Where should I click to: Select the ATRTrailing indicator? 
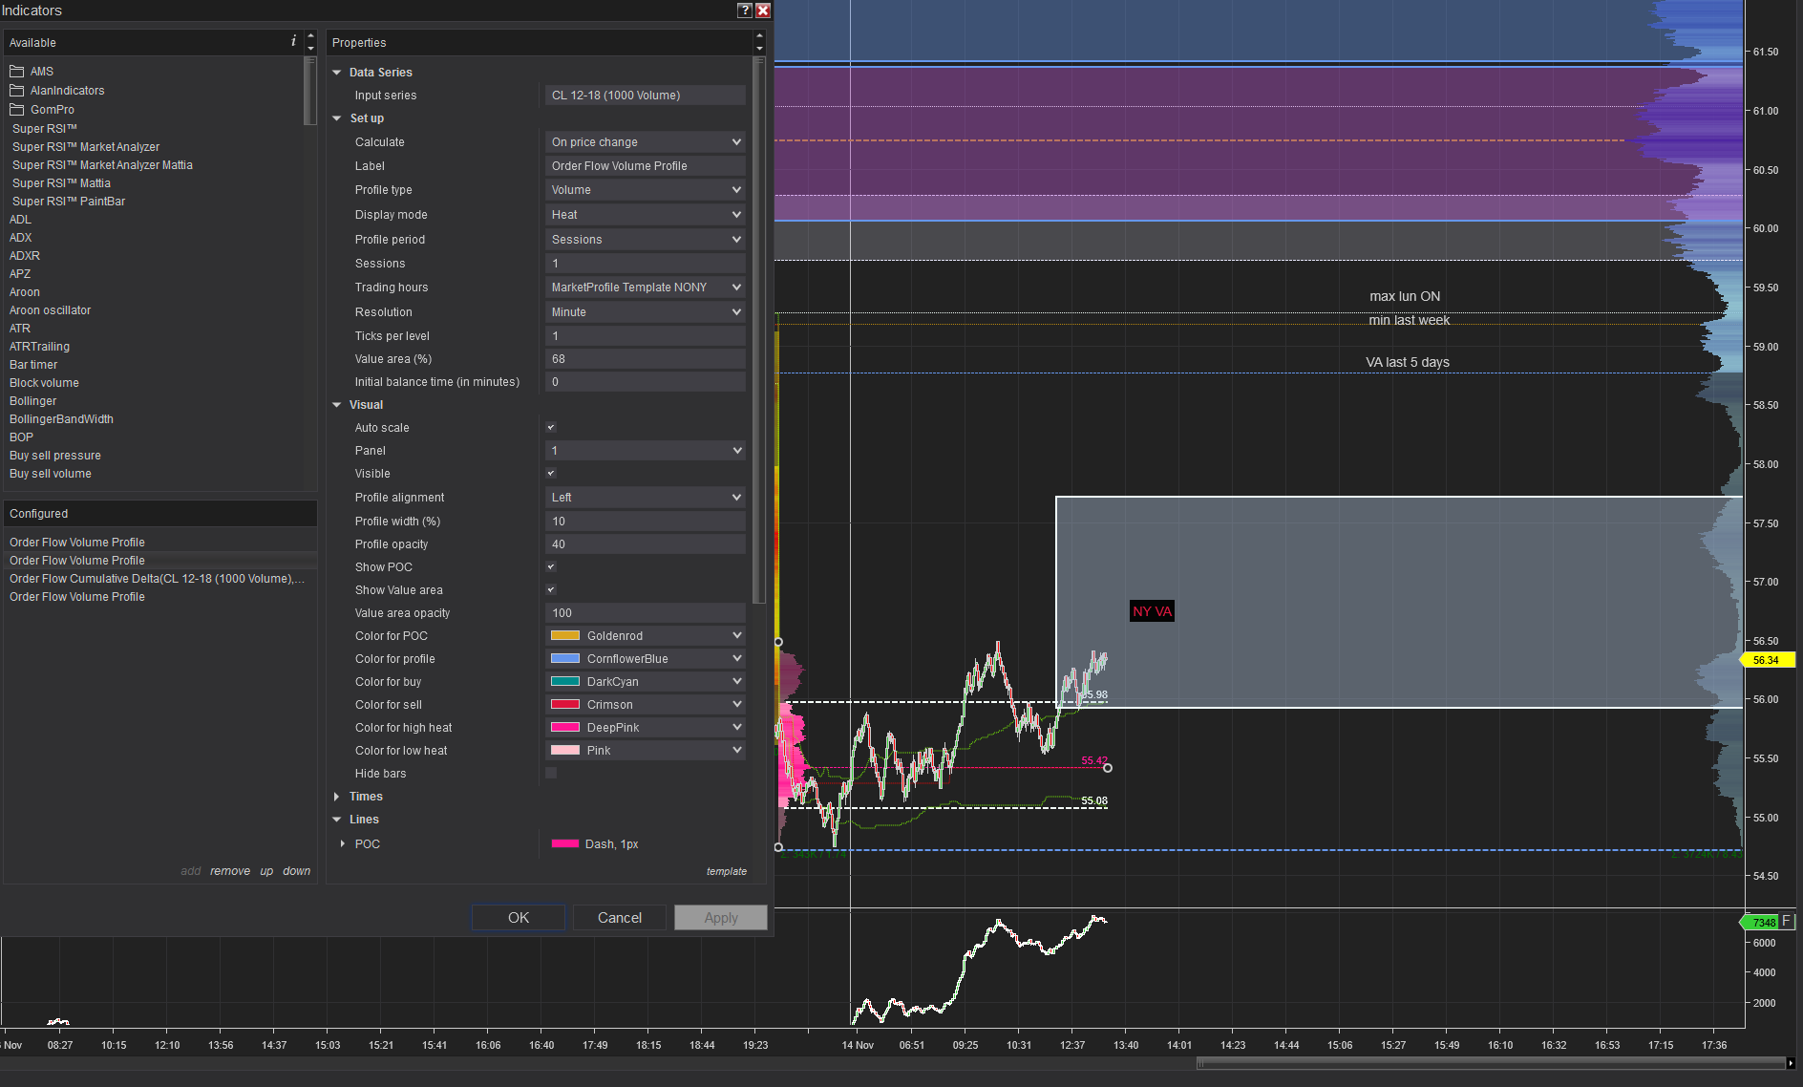pos(39,347)
